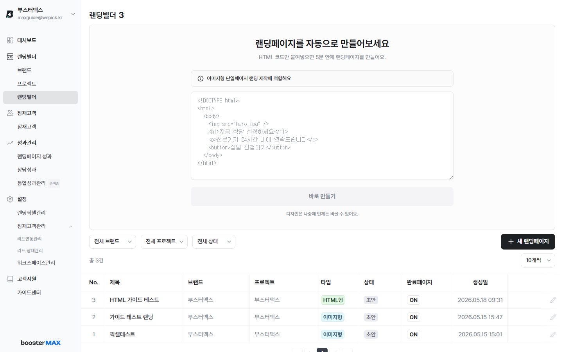Open 워크스페이스관리 in the sidebar
This screenshot has width=563, height=352.
36,263
